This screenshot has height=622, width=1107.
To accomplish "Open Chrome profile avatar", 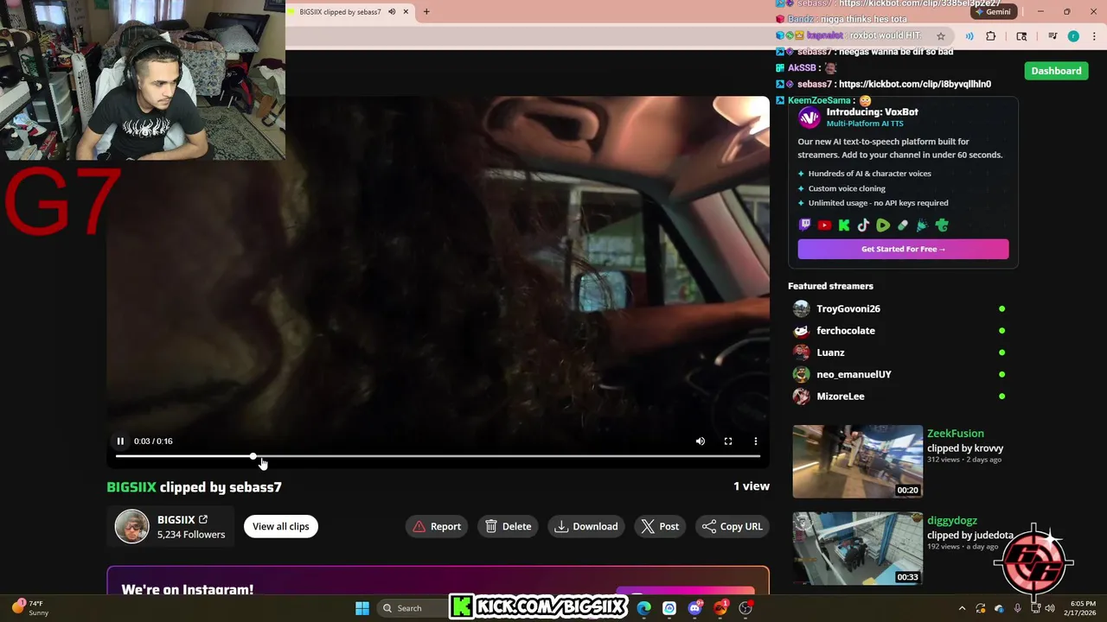I will tap(1073, 36).
